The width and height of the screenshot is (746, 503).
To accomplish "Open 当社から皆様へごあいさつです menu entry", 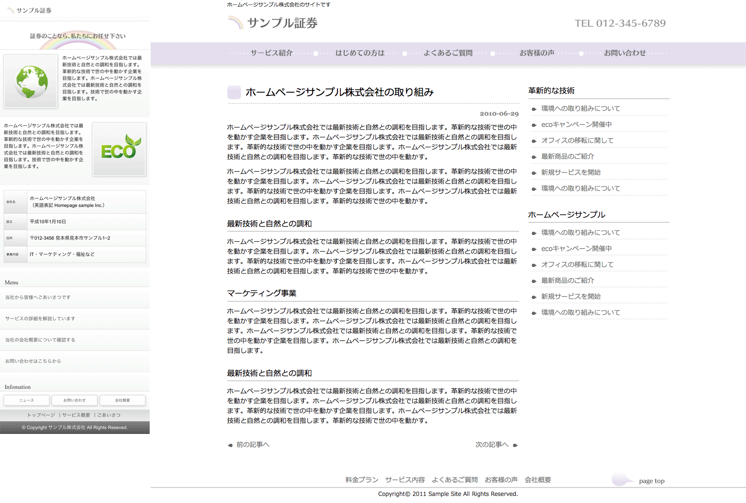I will coord(38,298).
